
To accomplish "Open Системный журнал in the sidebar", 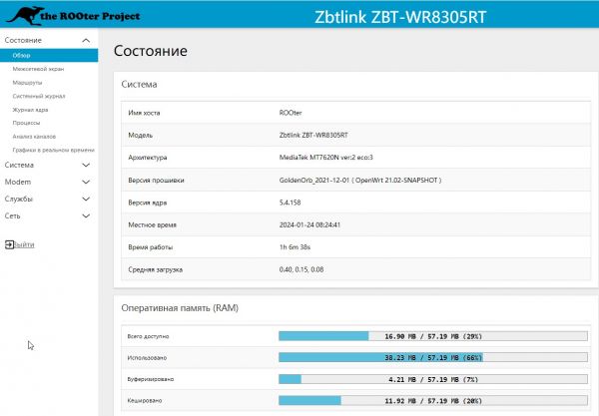I will pyautogui.click(x=39, y=96).
